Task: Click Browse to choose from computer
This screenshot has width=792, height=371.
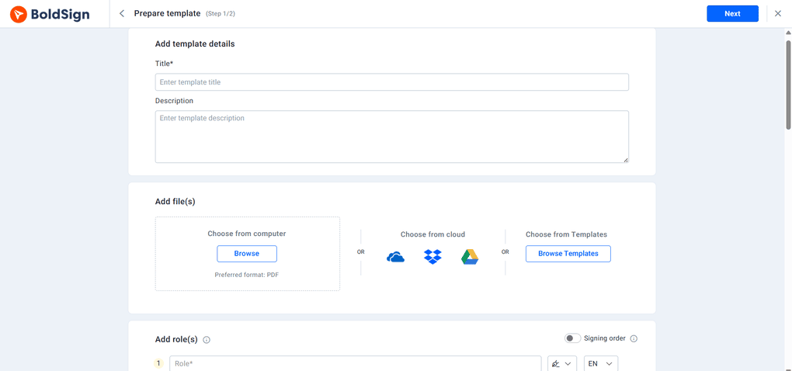Action: pyautogui.click(x=247, y=254)
